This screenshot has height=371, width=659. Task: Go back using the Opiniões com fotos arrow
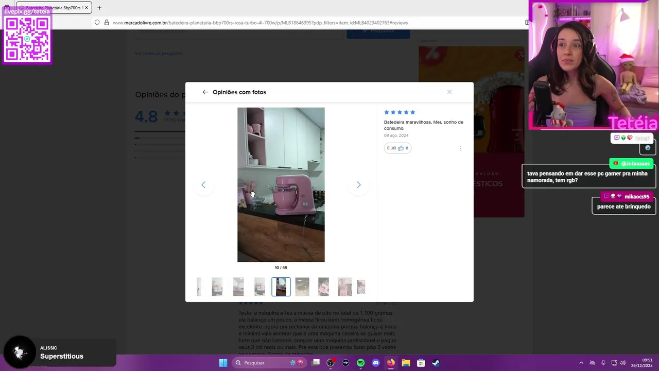tap(205, 92)
